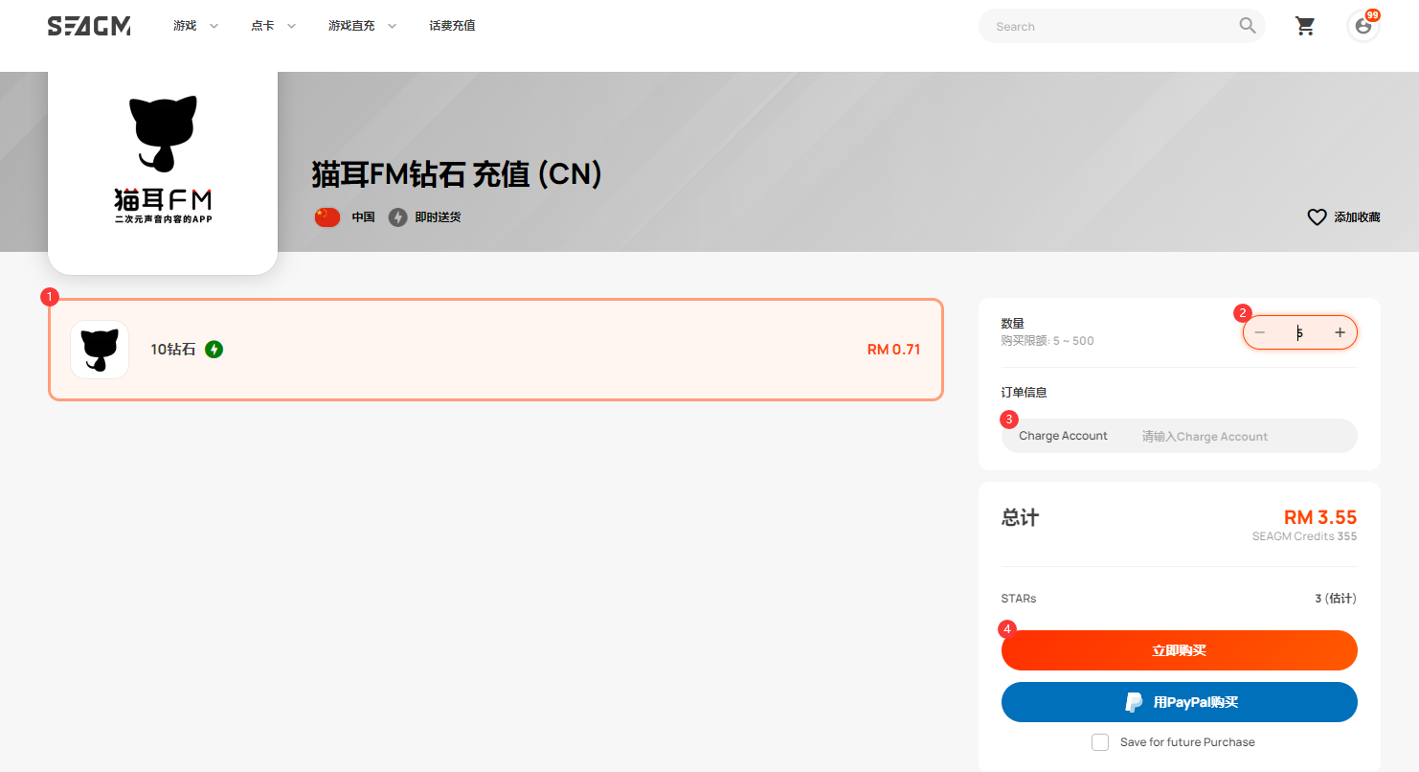
Task: Click the STARs label
Action: (x=1019, y=599)
